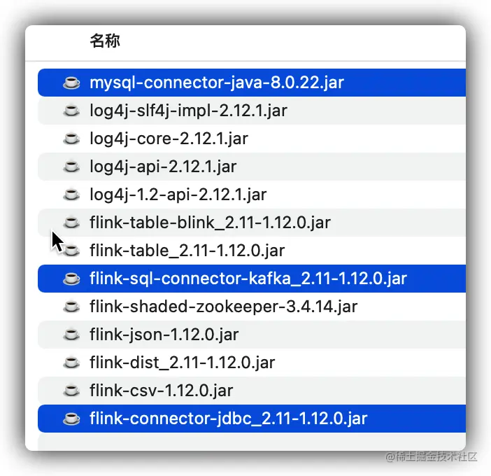Select file name flink-csv-1.12.0.jar

click(162, 391)
